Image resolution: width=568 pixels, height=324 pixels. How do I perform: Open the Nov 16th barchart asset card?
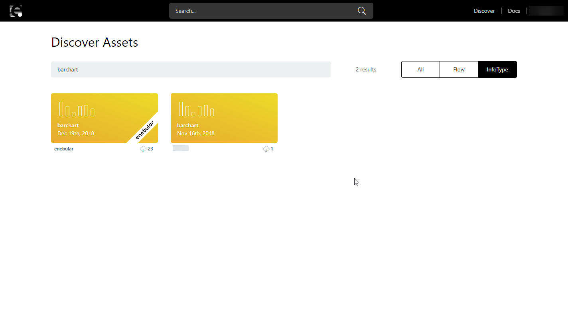tap(224, 118)
